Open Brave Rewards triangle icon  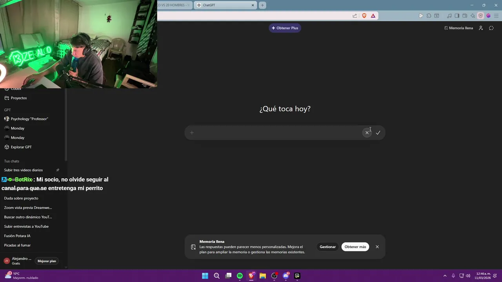(373, 16)
